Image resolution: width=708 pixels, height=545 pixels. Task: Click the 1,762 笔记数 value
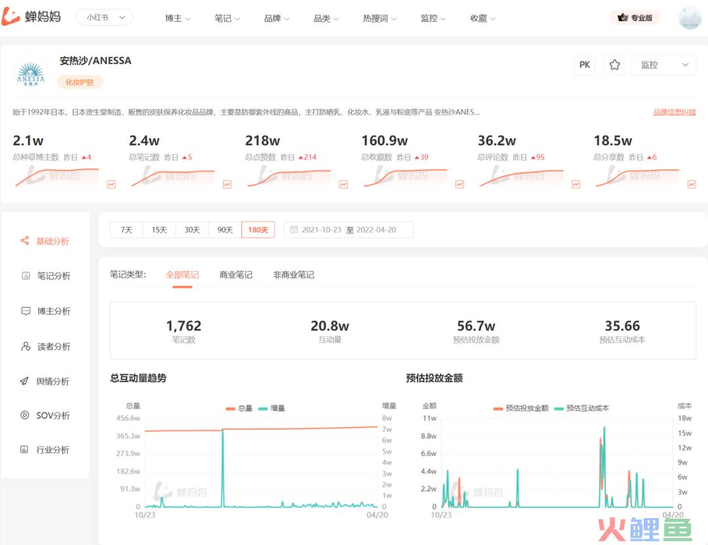[x=184, y=326]
